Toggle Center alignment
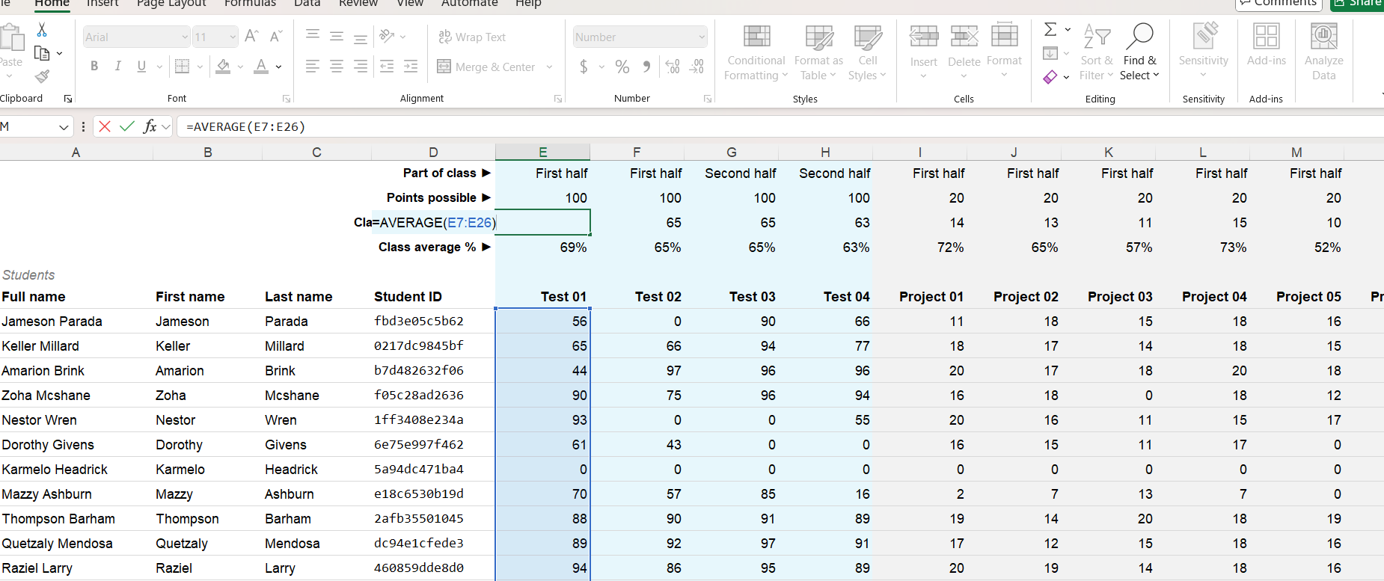This screenshot has width=1384, height=581. pyautogui.click(x=337, y=67)
